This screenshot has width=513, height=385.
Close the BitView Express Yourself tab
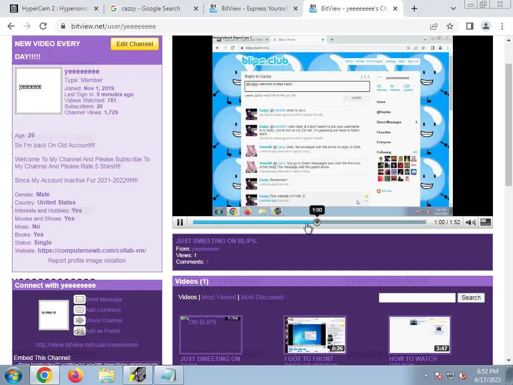click(x=296, y=9)
